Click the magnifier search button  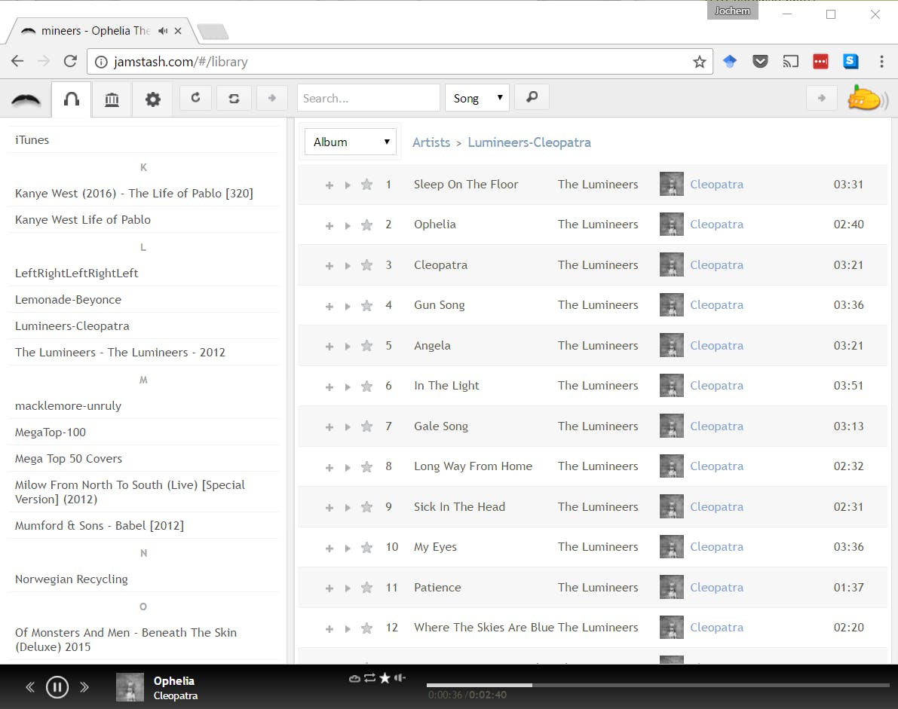(532, 97)
